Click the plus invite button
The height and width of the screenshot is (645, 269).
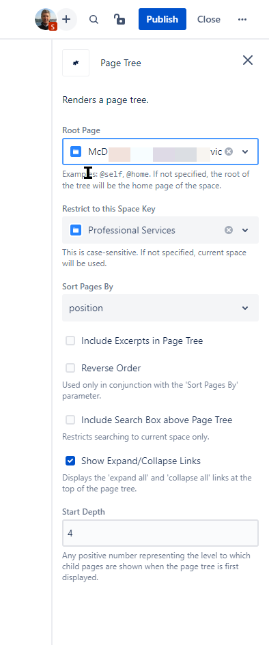tap(66, 19)
